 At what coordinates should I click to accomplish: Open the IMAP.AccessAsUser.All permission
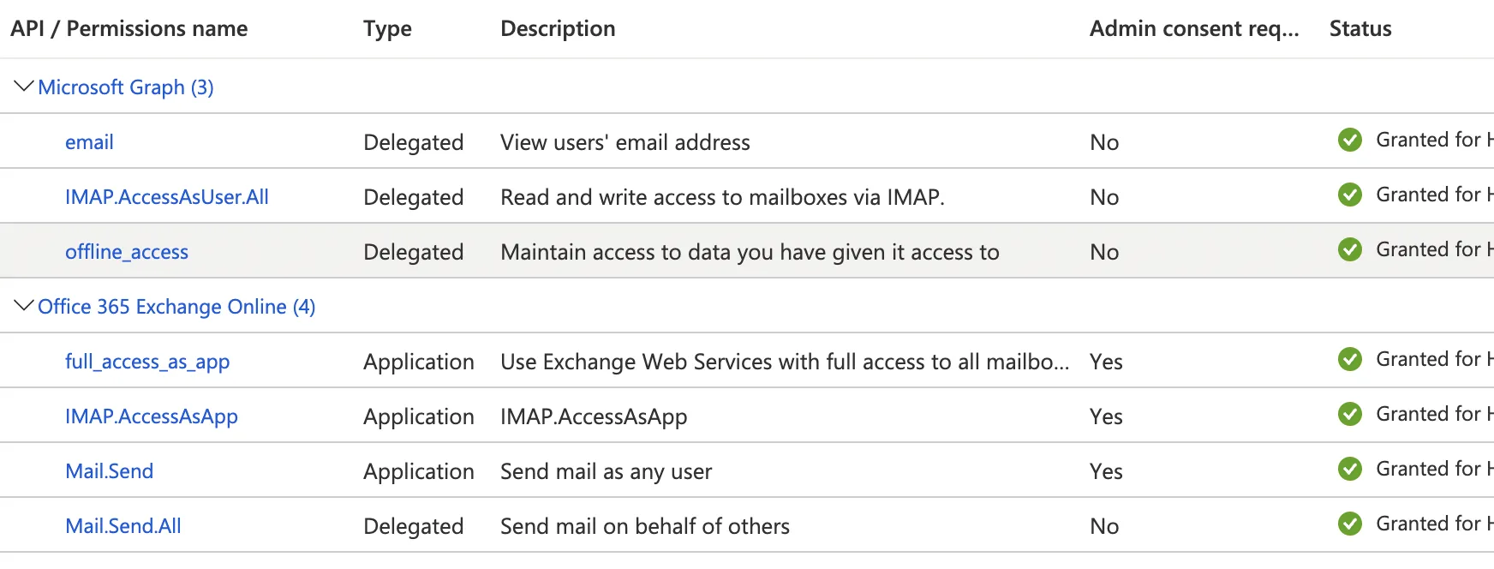click(167, 197)
